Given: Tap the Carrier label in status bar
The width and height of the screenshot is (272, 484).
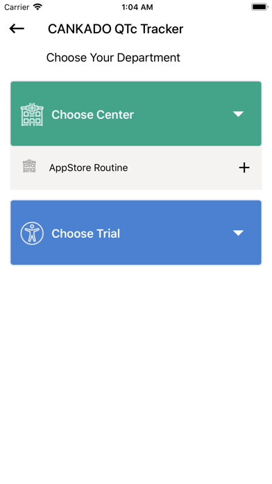Looking at the screenshot, I should 17,7.
